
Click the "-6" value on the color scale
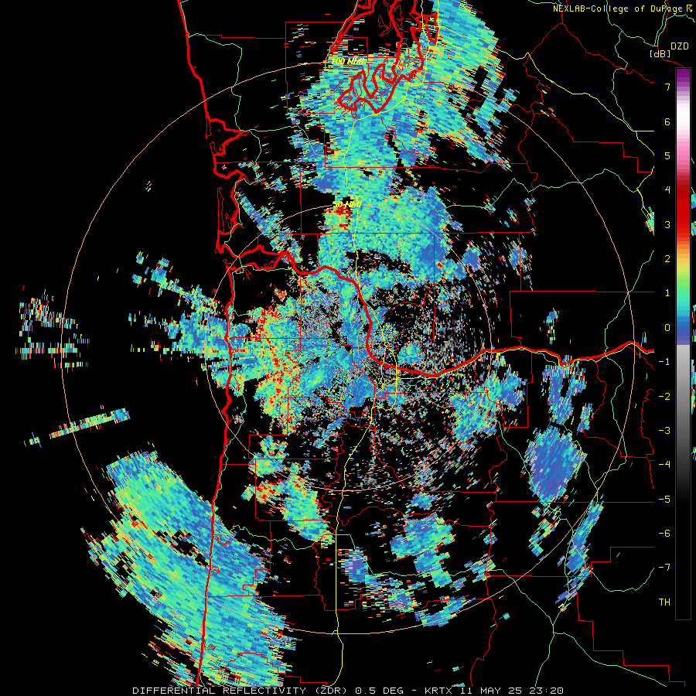pos(664,534)
